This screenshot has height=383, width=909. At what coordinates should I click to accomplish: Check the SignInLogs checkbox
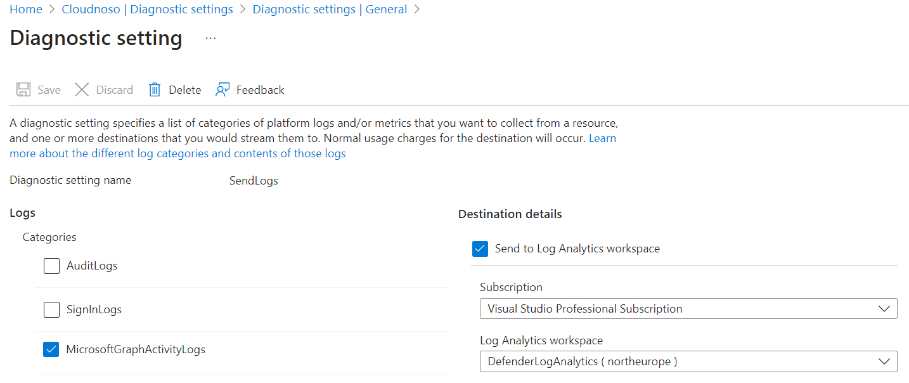click(51, 310)
